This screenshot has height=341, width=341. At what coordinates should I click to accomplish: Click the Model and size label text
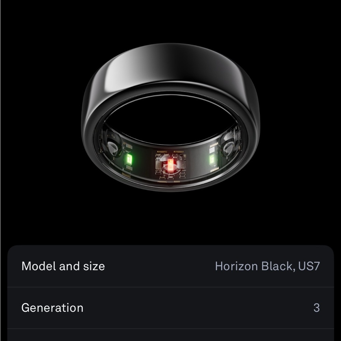pyautogui.click(x=63, y=266)
